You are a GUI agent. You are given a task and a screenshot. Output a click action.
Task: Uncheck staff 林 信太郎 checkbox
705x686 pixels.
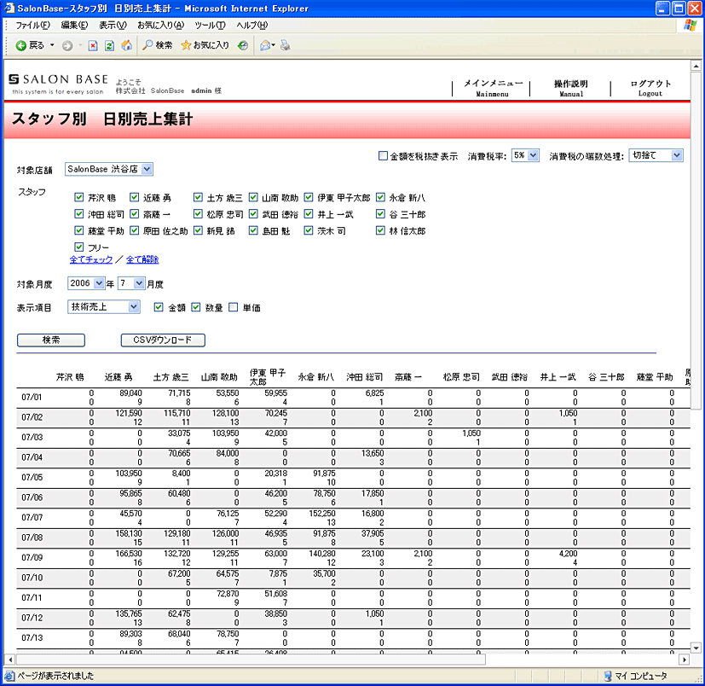click(x=380, y=230)
